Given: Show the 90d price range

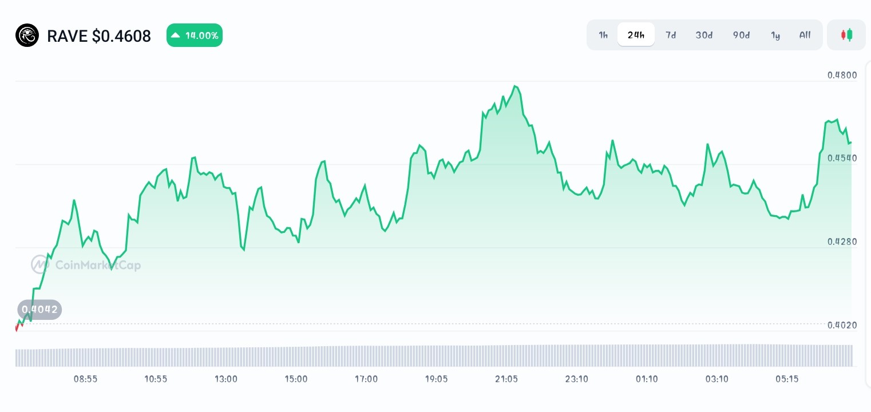Looking at the screenshot, I should (x=741, y=35).
